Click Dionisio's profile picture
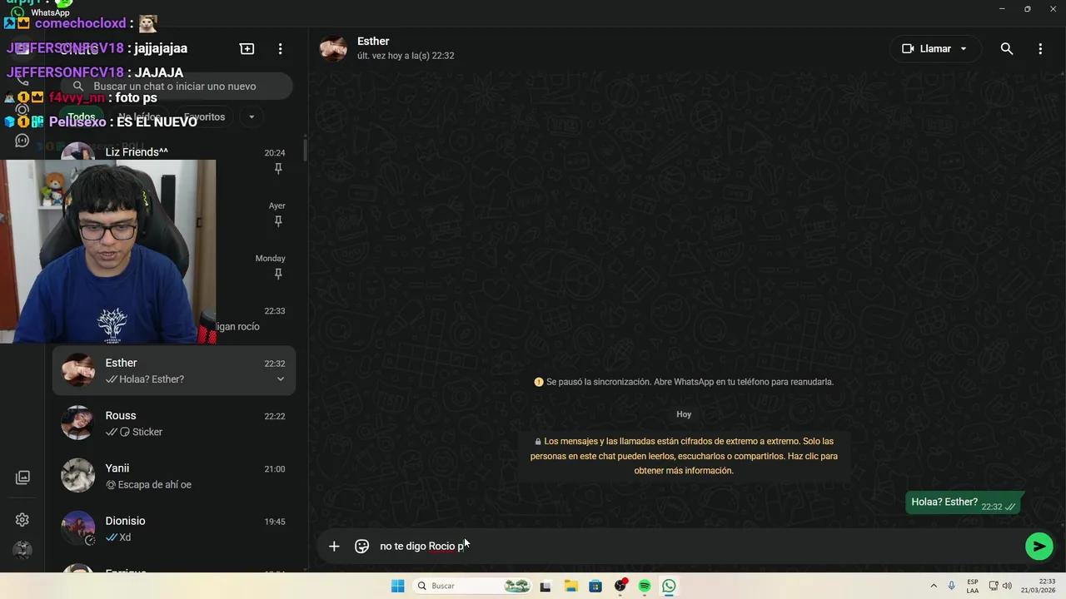This screenshot has height=599, width=1066. [x=78, y=528]
